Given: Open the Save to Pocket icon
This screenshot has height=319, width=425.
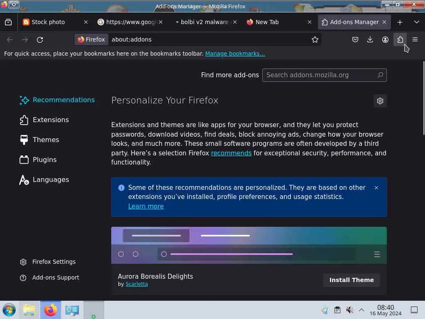Looking at the screenshot, I should (355, 39).
